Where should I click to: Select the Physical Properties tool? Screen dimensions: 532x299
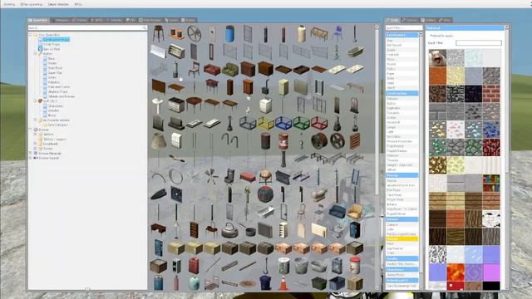[401, 141]
